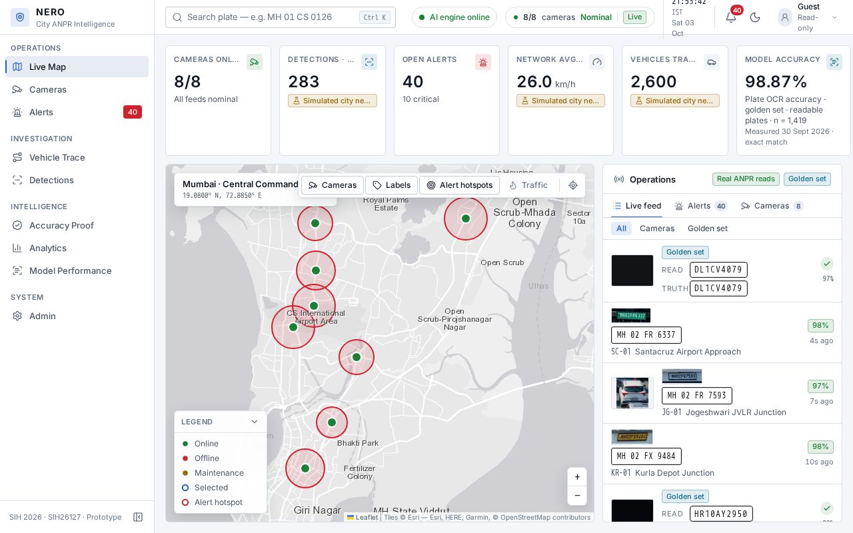
Task: Switch to Live feed tab
Action: tap(636, 206)
